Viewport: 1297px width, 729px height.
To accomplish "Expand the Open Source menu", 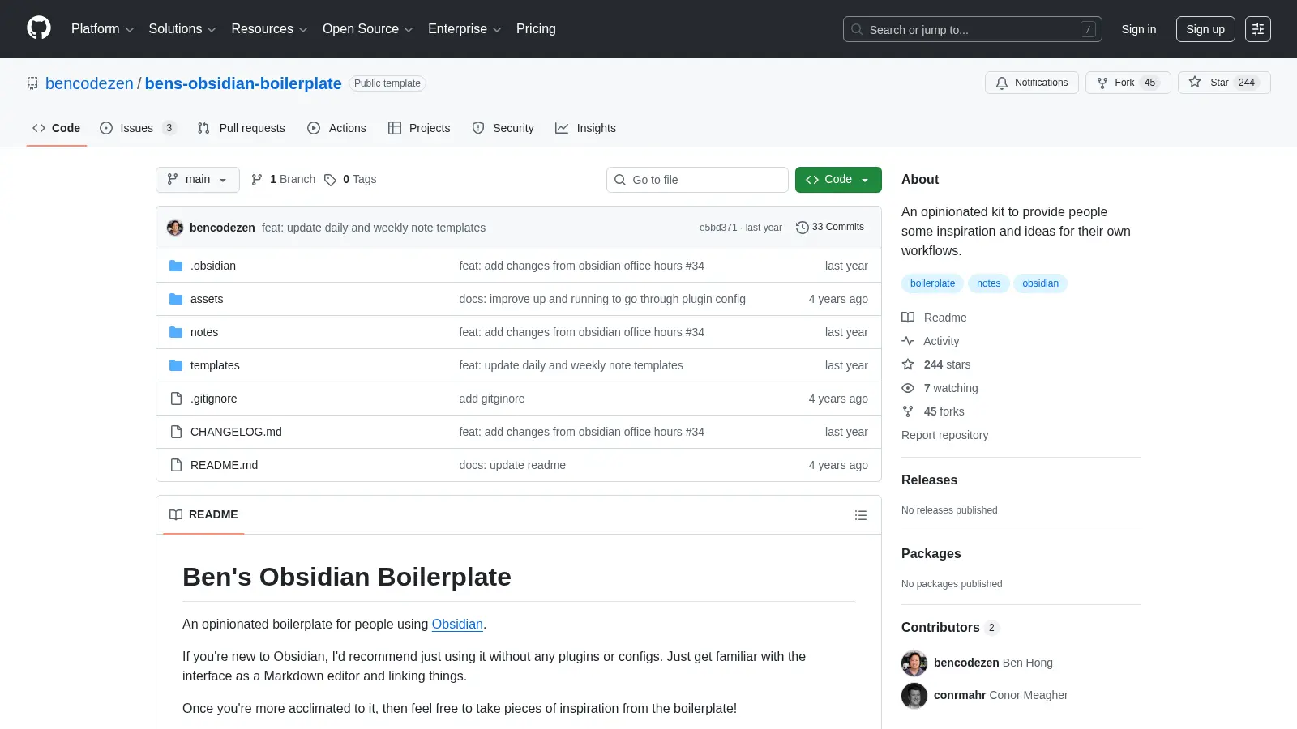I will [x=368, y=29].
